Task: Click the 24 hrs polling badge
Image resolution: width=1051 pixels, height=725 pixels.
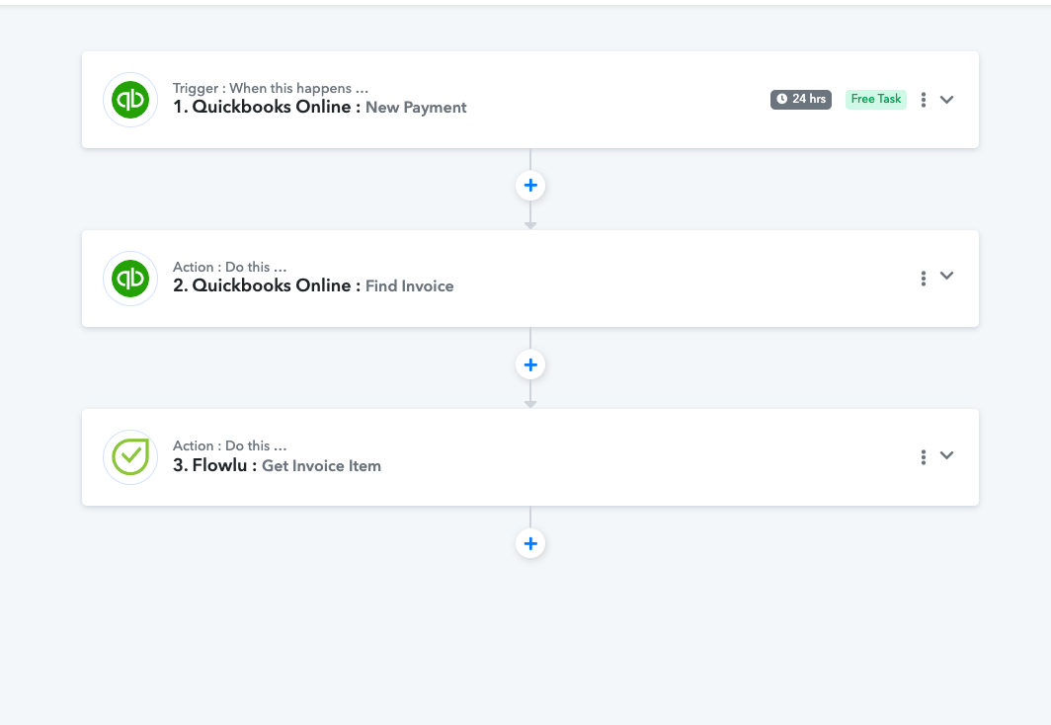Action: [x=800, y=99]
